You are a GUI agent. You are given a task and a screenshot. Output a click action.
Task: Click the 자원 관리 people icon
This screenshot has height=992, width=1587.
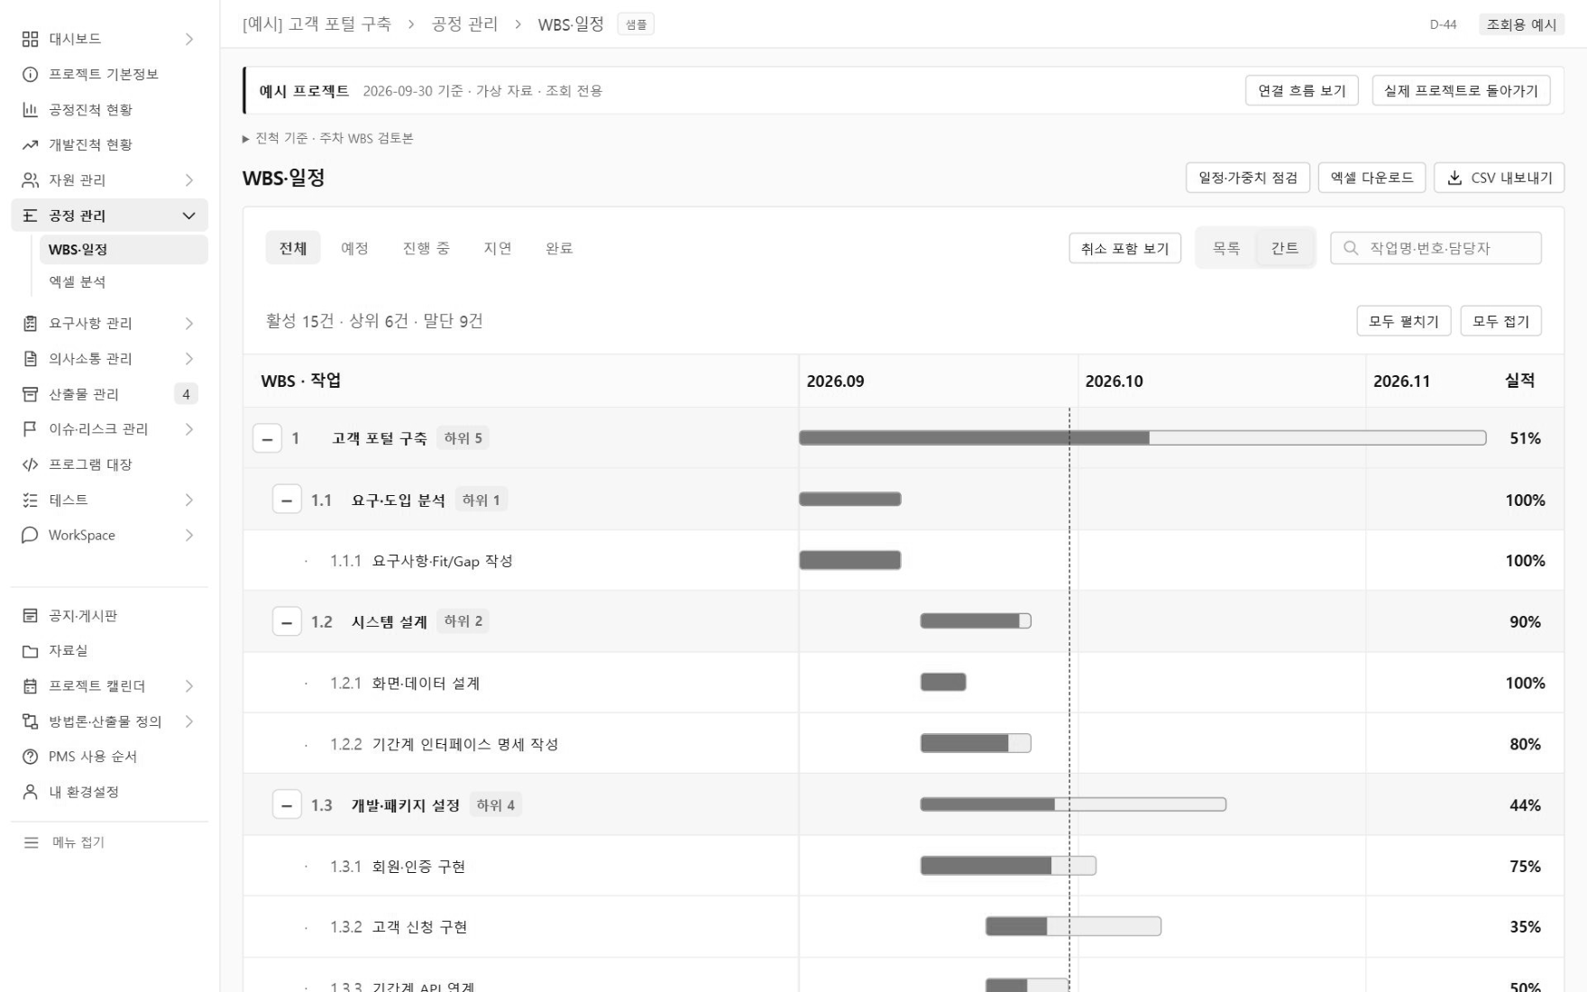(31, 180)
